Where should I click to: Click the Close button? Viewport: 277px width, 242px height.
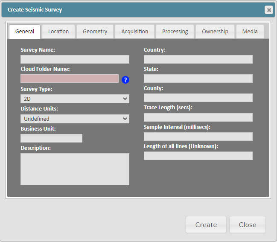[248, 225]
